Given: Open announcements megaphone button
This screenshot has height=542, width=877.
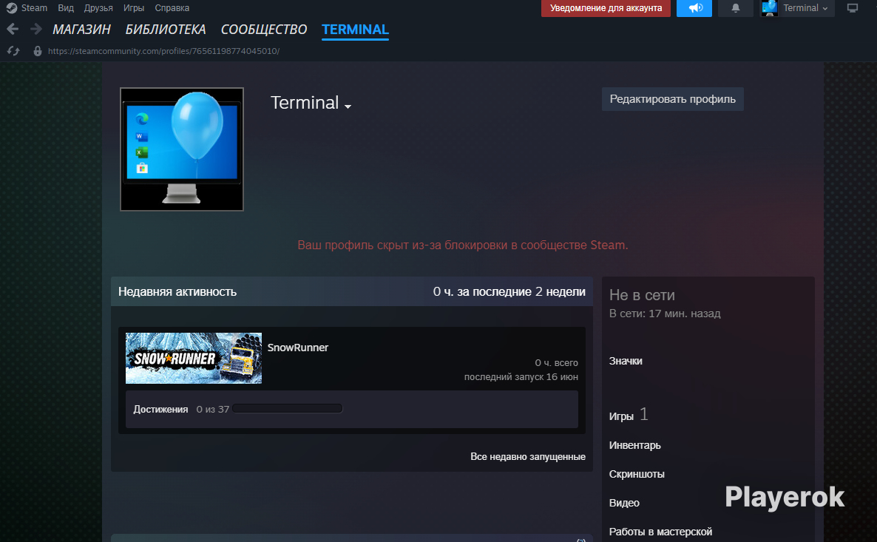Looking at the screenshot, I should pyautogui.click(x=694, y=8).
